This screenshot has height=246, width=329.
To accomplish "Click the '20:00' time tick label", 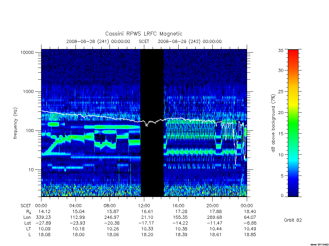I will pos(212,206).
